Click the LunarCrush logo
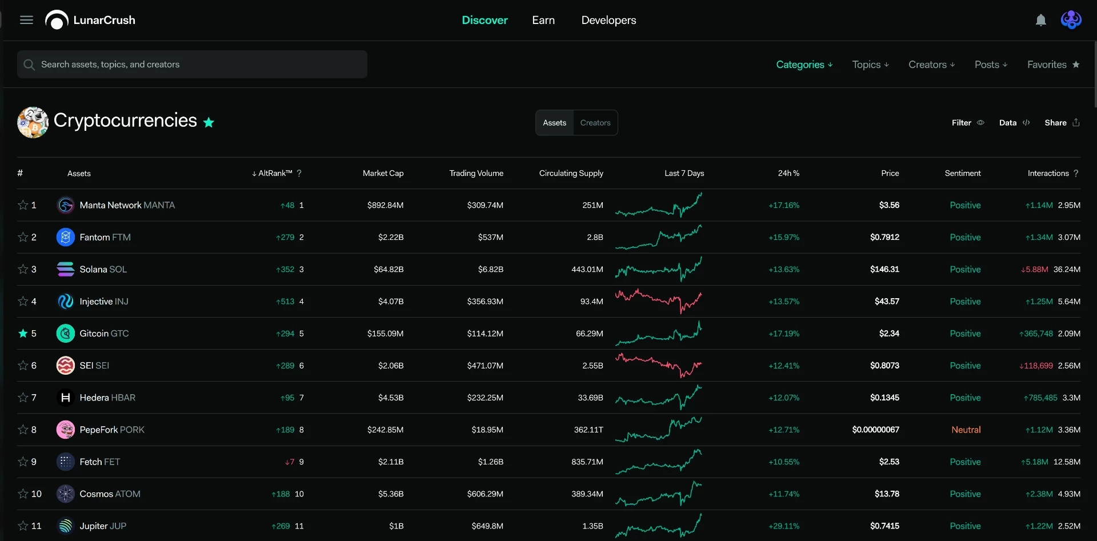This screenshot has width=1097, height=541. (x=90, y=20)
